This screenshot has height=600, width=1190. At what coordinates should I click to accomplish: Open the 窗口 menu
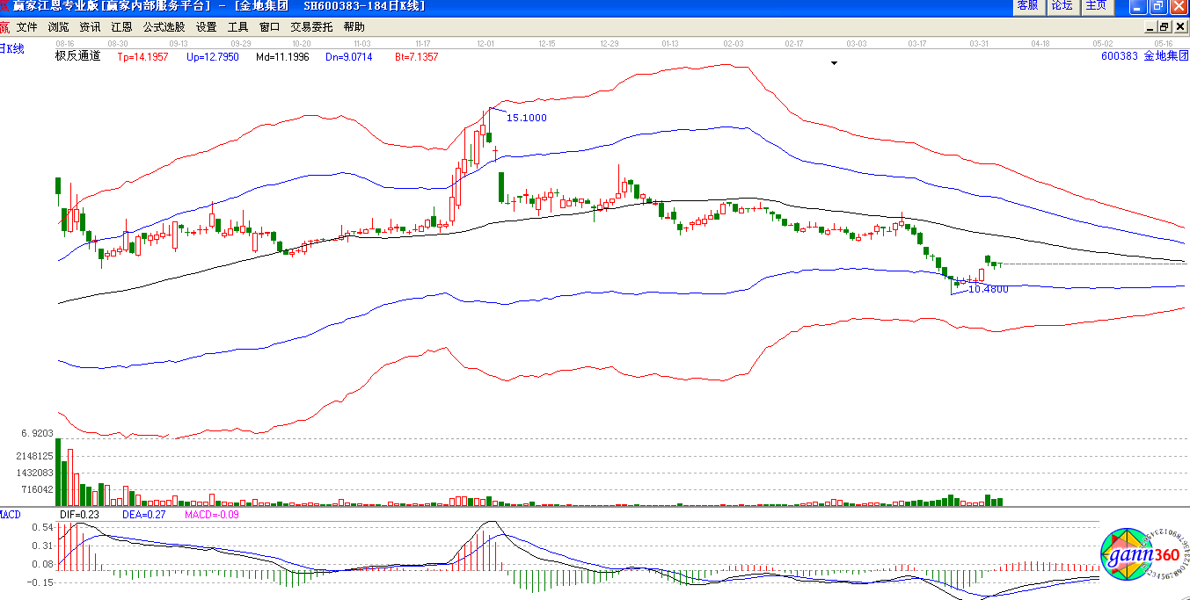(x=269, y=27)
